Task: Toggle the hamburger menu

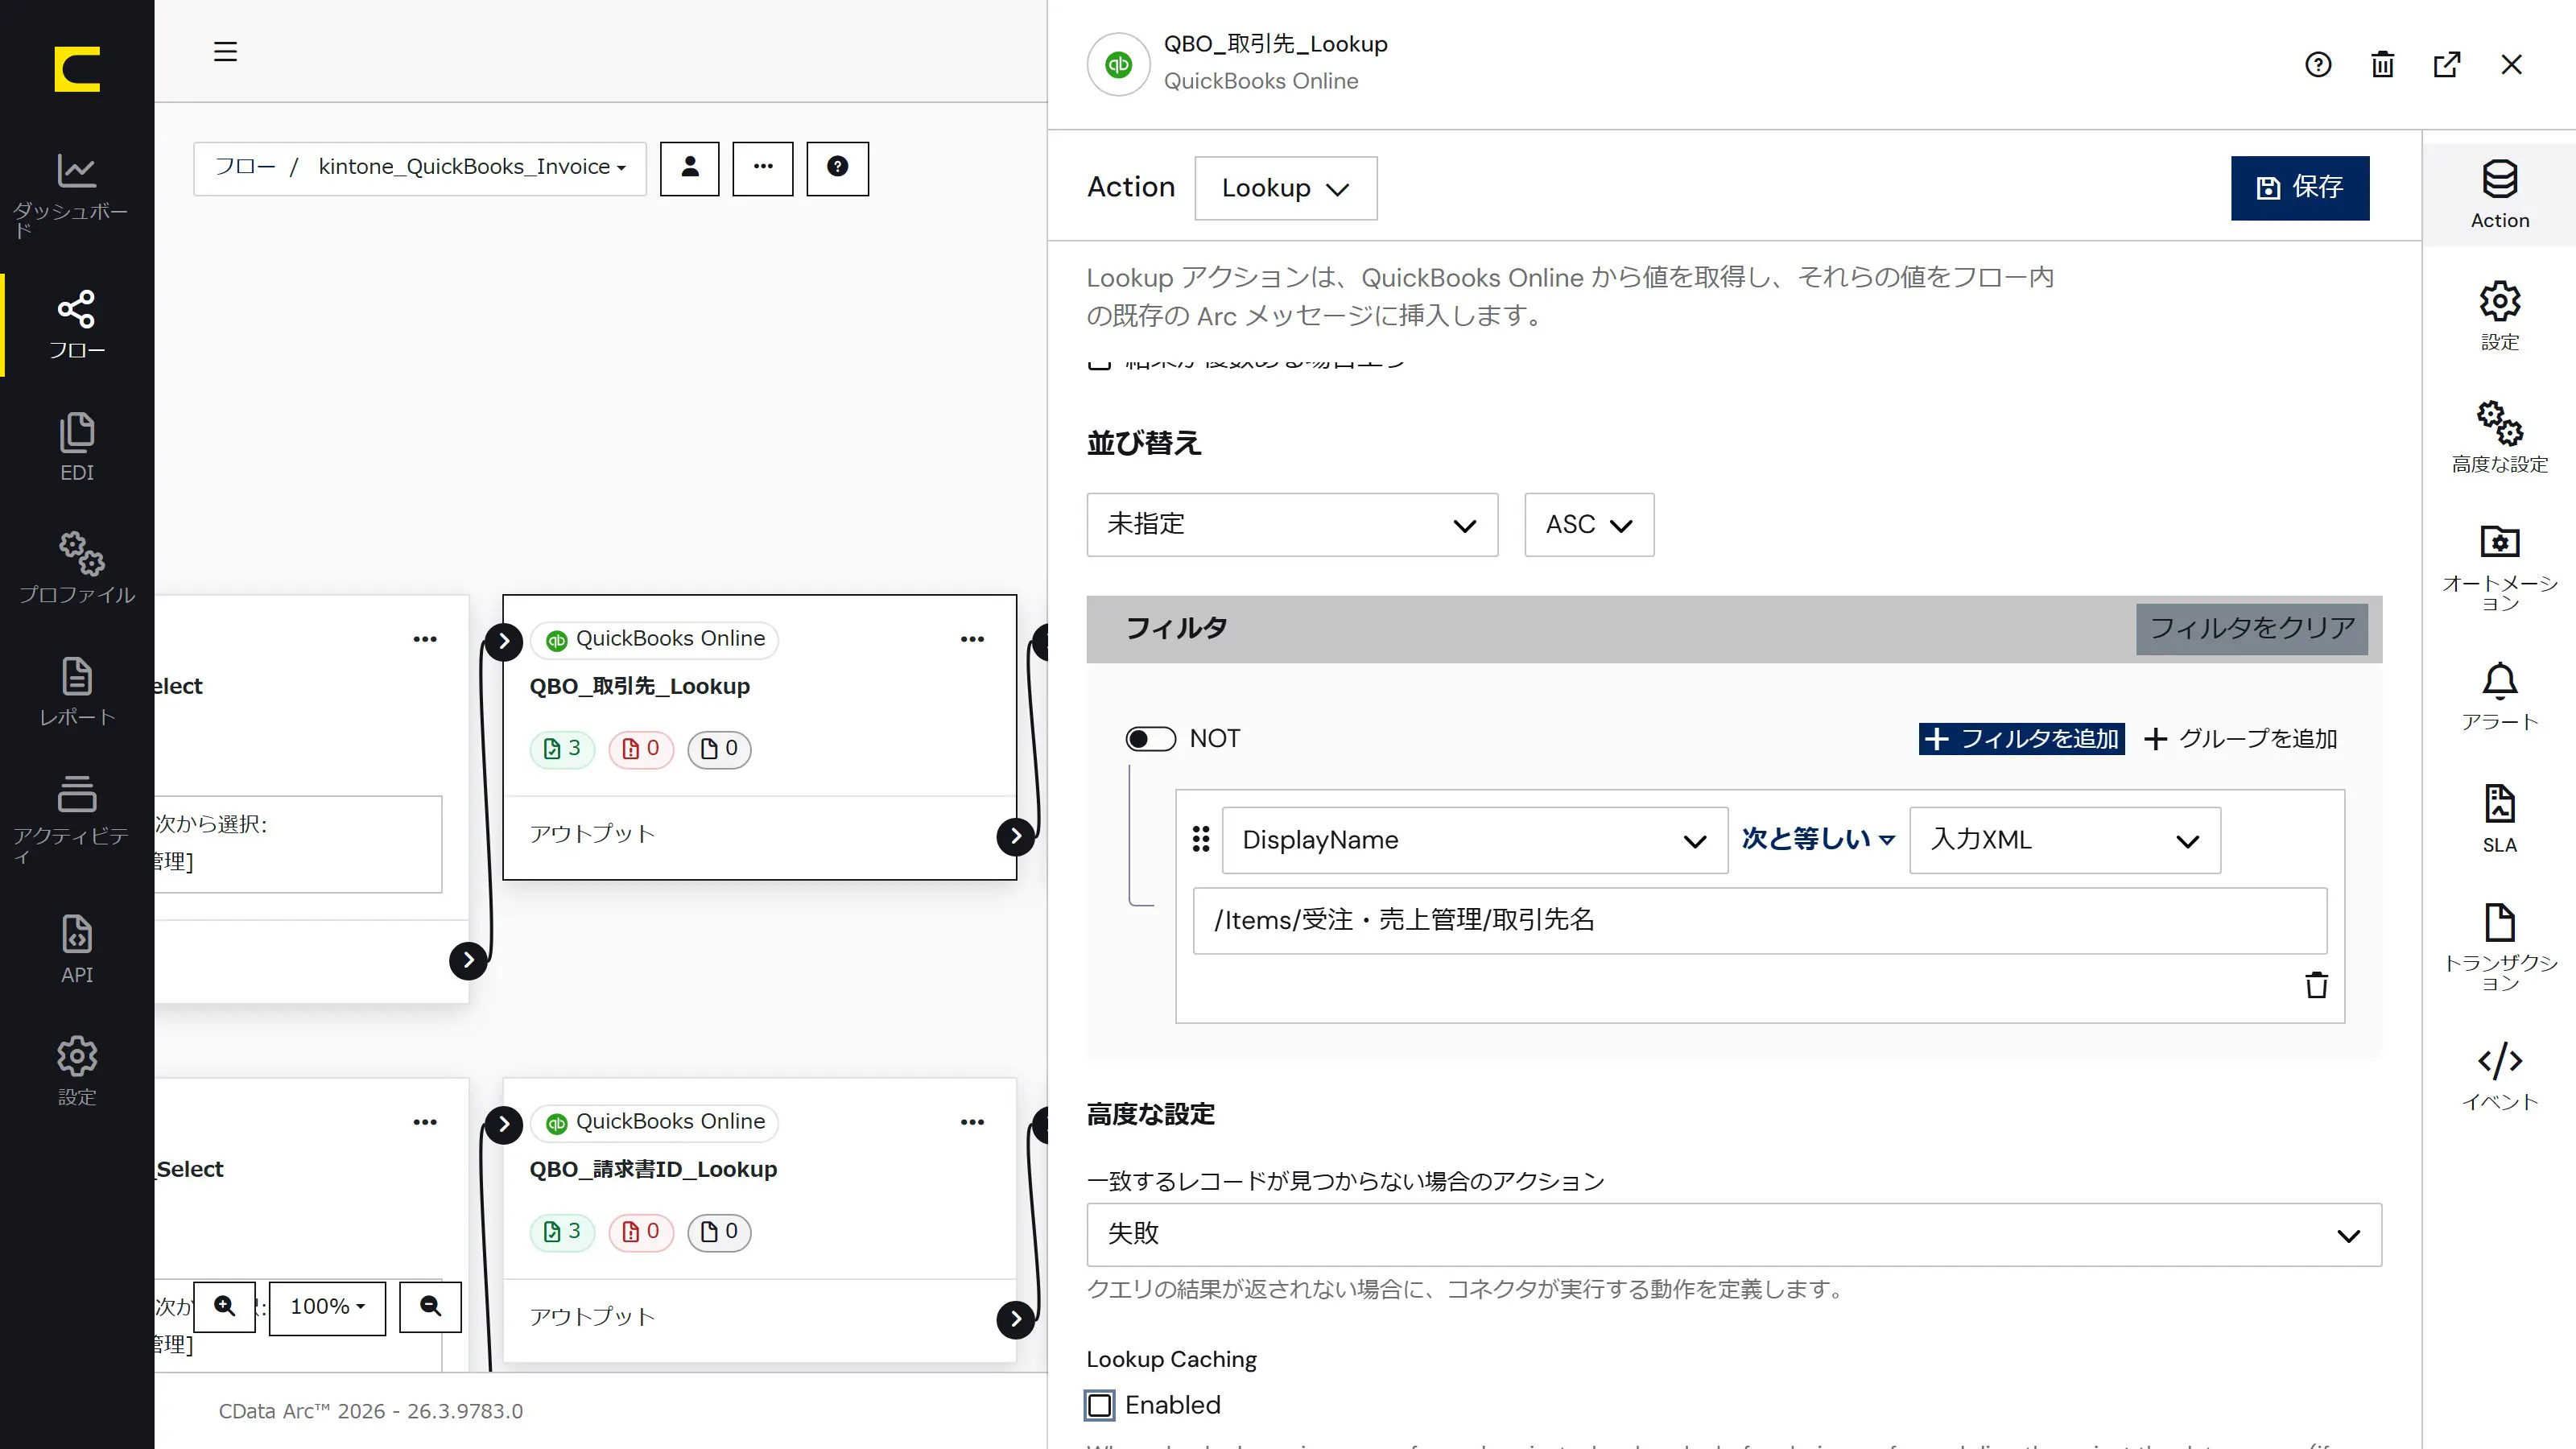Action: pyautogui.click(x=225, y=51)
